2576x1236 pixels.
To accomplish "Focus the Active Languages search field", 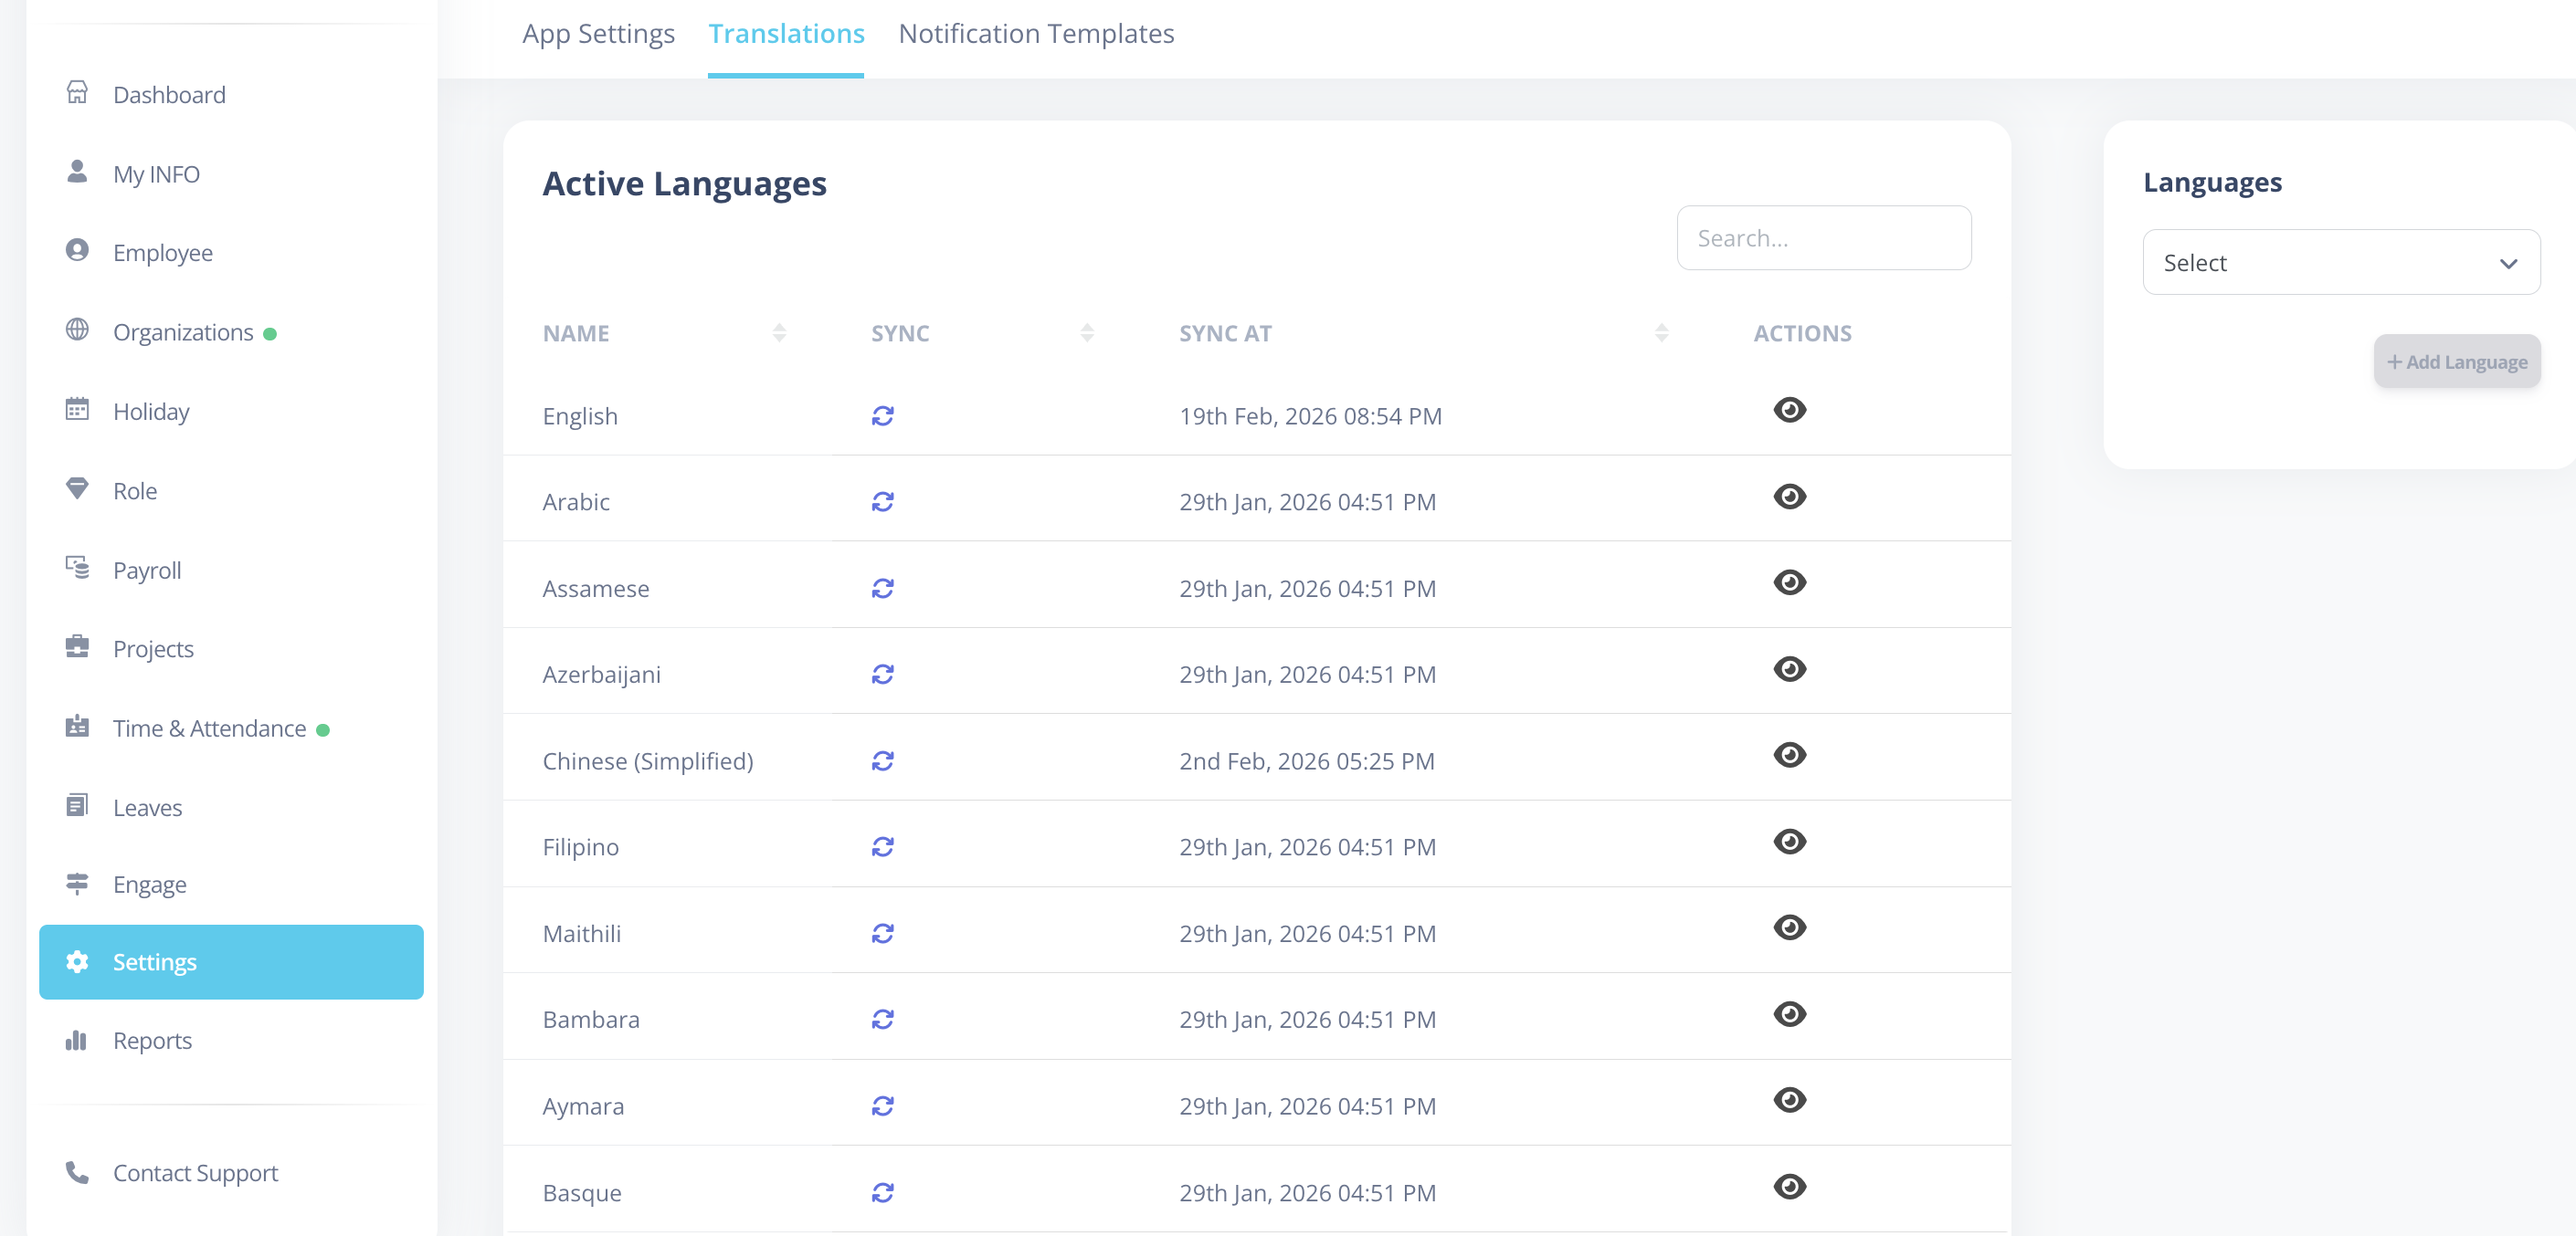I will pyautogui.click(x=1823, y=238).
